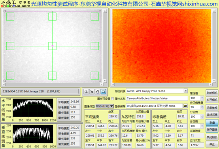Select the rectangle ROI tool
This screenshot has width=219, height=149.
click(x=103, y=92)
